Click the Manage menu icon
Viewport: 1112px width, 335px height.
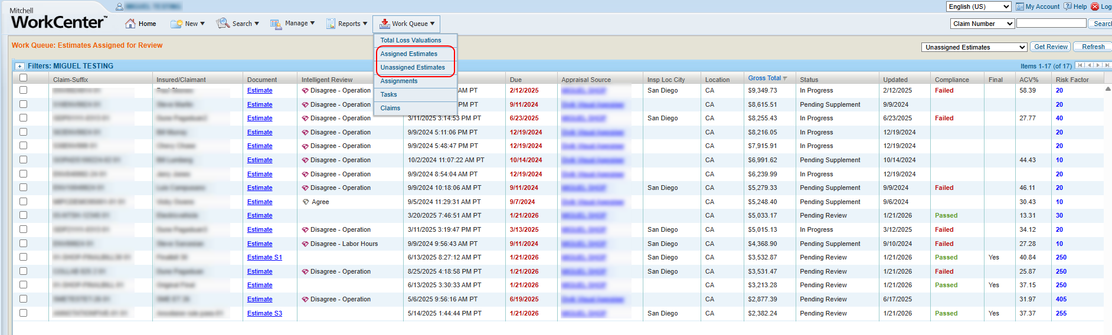point(276,24)
